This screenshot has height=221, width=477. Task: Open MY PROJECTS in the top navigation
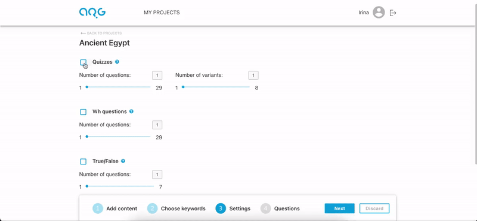click(x=162, y=13)
